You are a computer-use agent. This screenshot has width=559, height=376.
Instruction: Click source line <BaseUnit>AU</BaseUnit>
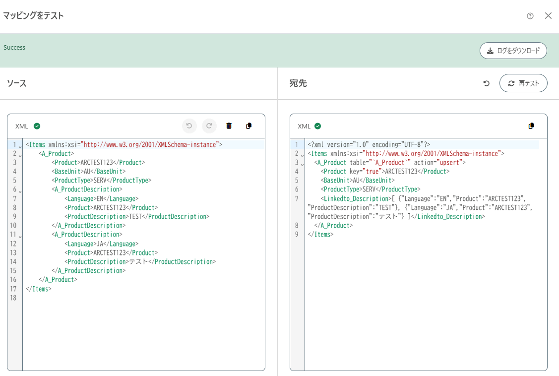88,172
